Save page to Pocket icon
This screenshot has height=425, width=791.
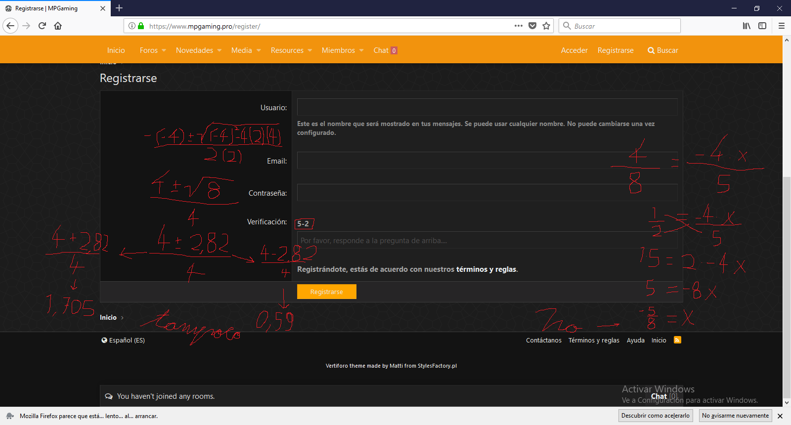[x=532, y=26]
